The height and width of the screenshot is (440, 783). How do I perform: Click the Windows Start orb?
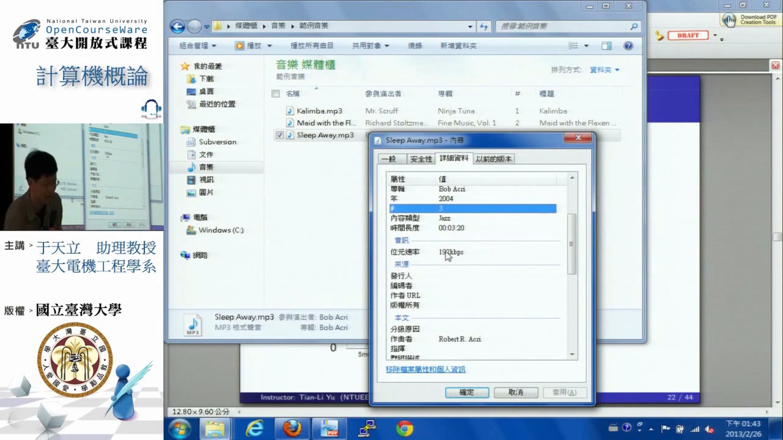tap(180, 429)
